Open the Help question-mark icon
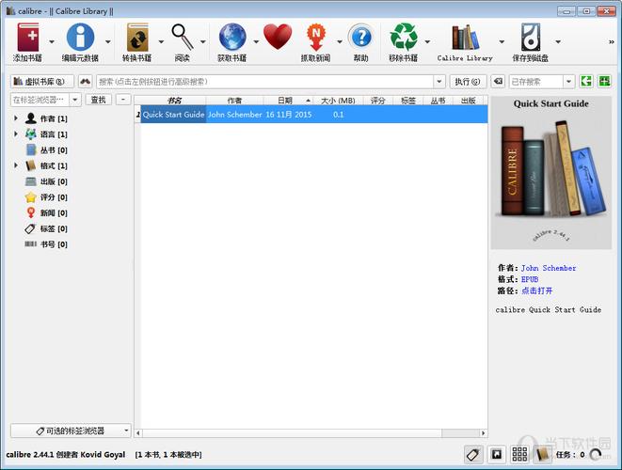This screenshot has height=470, width=622. (361, 38)
